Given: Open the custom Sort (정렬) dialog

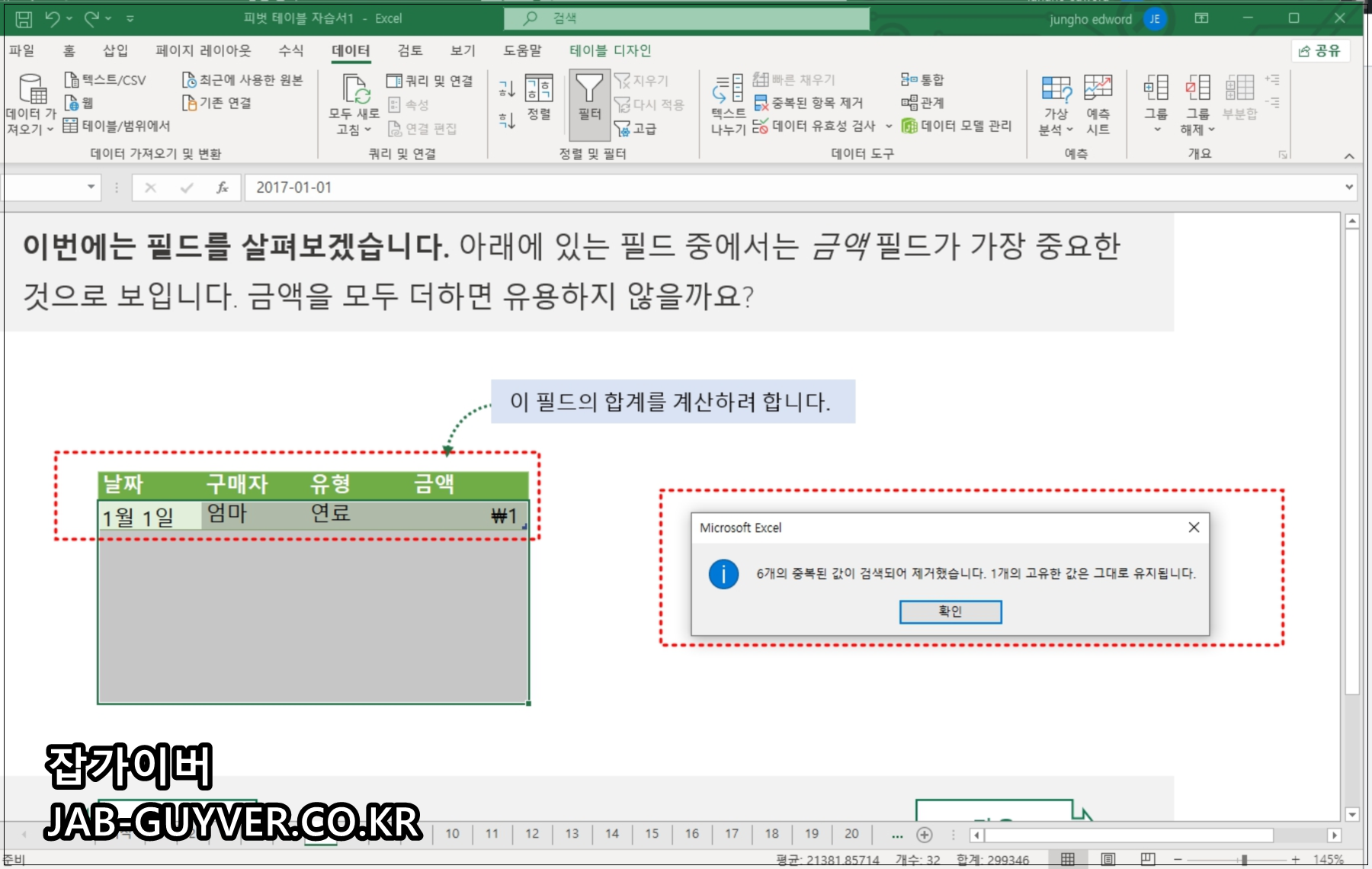Looking at the screenshot, I should [539, 98].
